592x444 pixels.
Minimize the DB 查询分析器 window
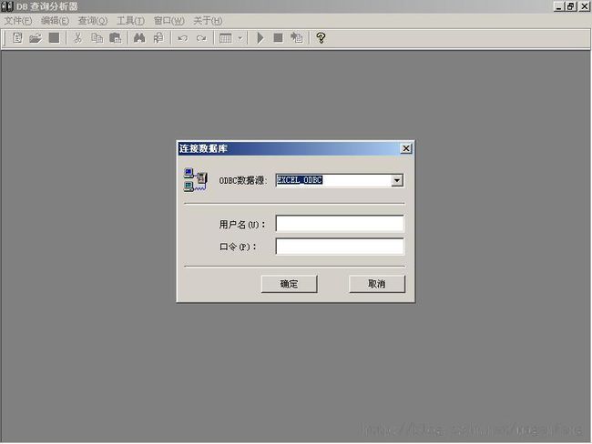pyautogui.click(x=559, y=6)
